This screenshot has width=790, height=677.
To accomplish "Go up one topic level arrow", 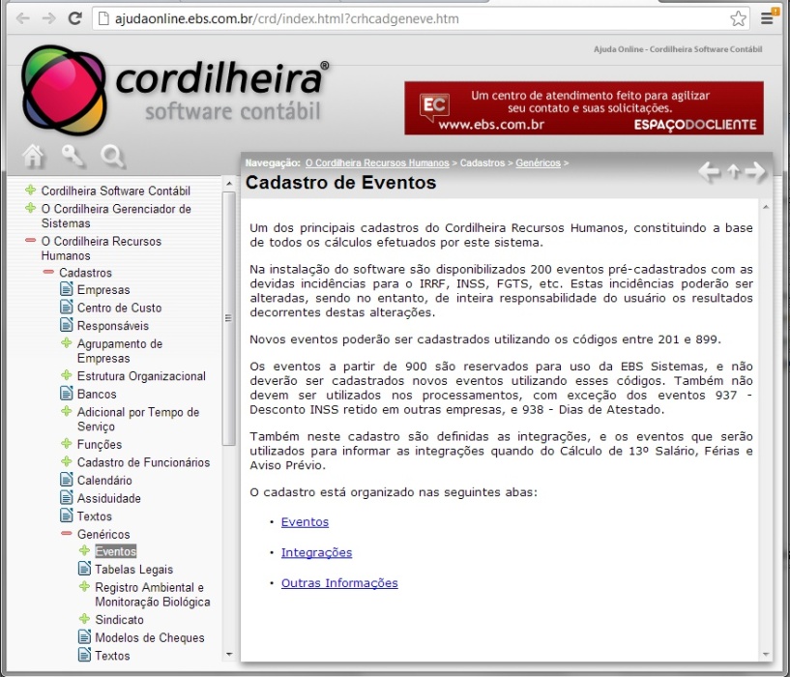I will [x=734, y=172].
